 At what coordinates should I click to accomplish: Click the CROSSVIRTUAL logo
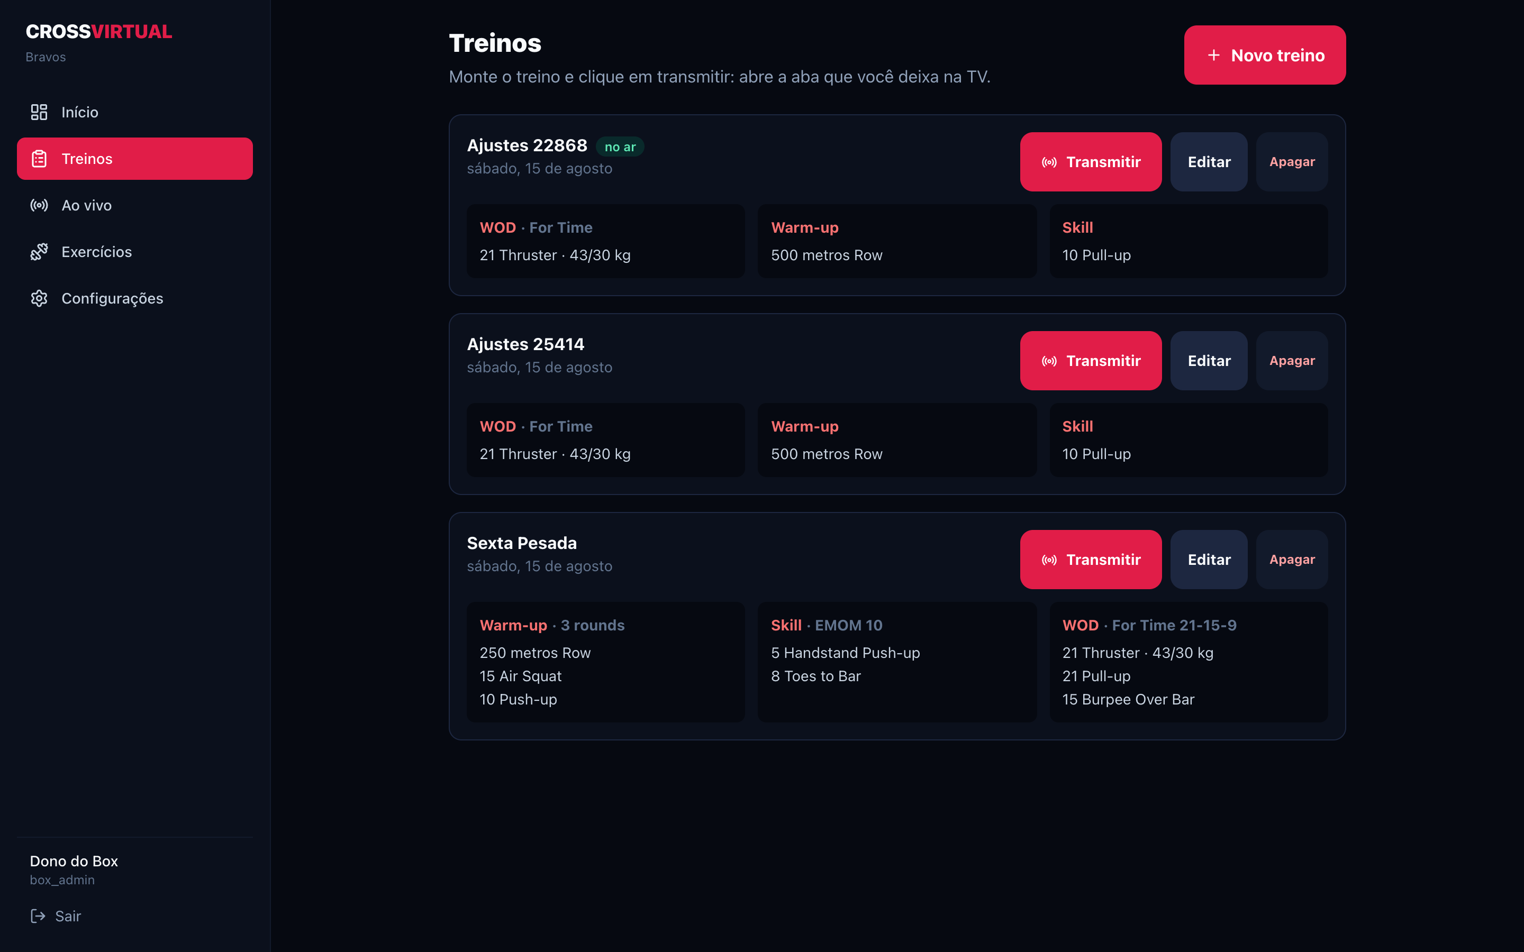click(99, 32)
